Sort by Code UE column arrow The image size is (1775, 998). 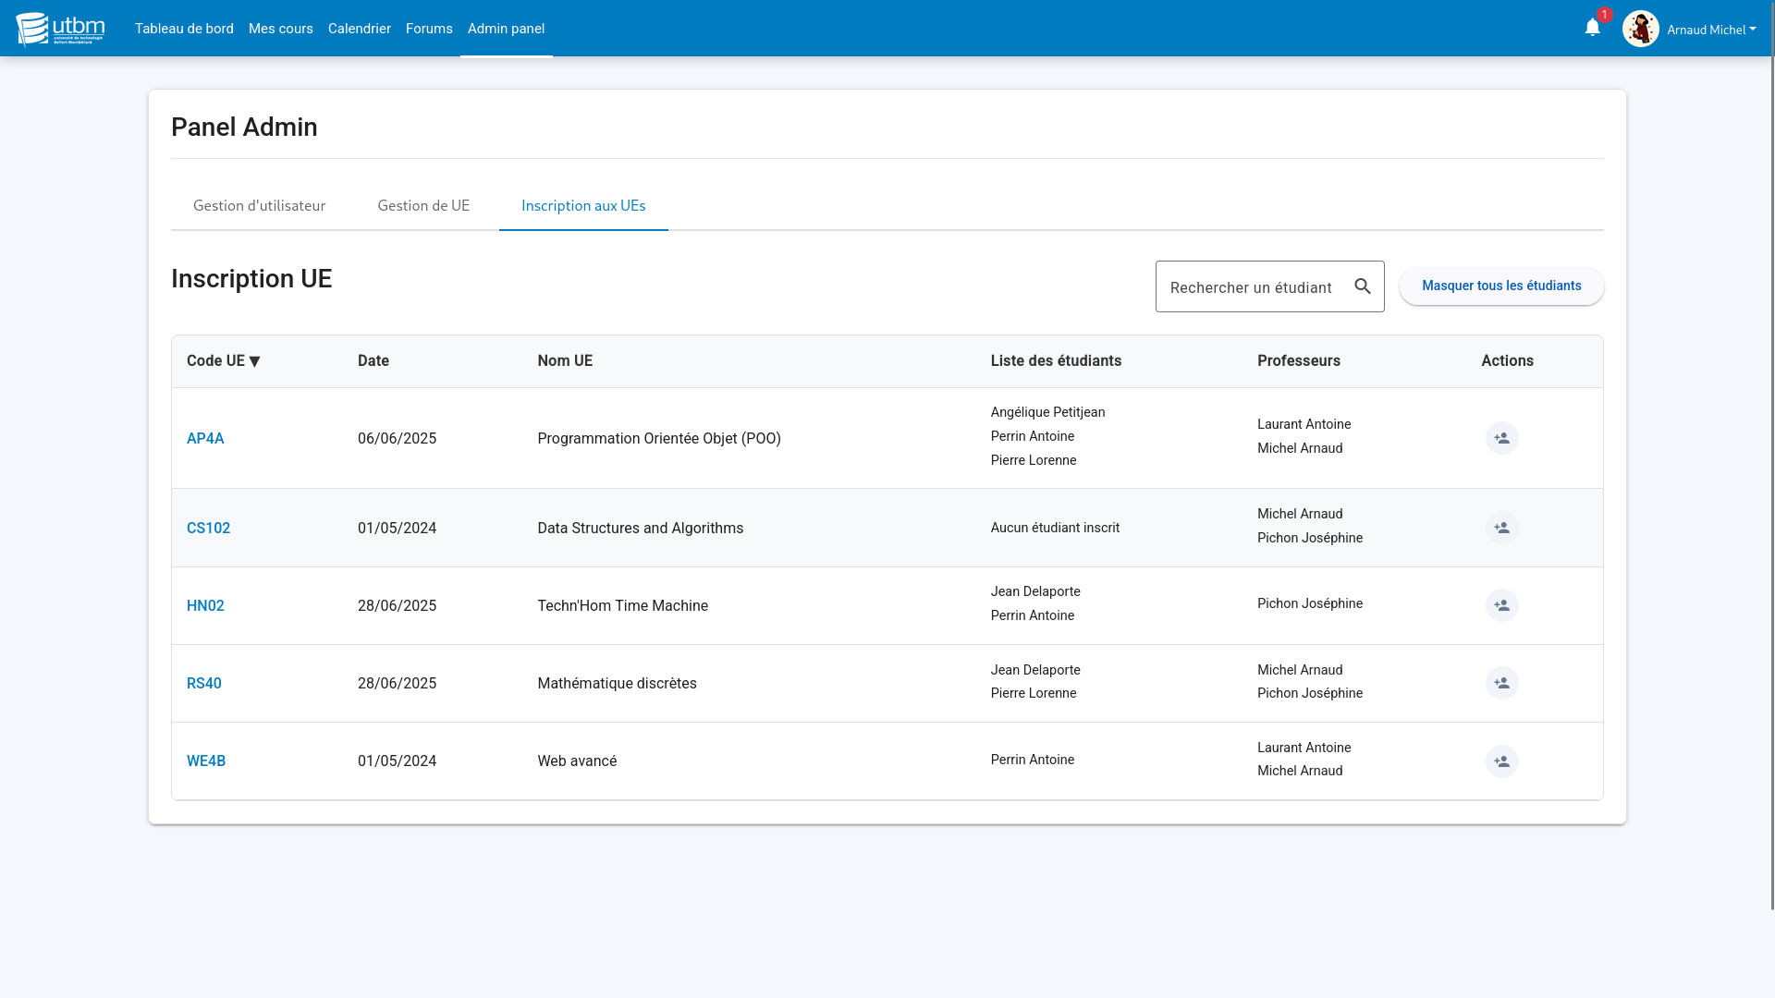pyautogui.click(x=254, y=361)
